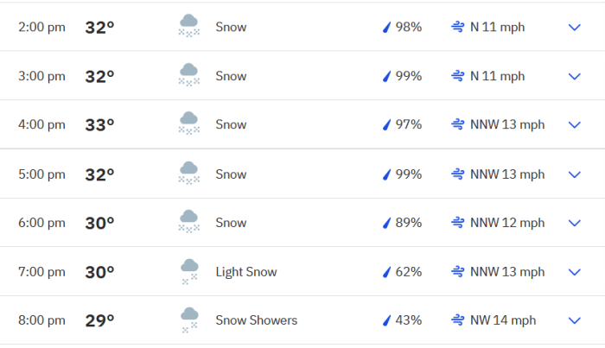Viewport: 605px width, 348px height.
Task: Expand the 7:00 pm Light Snow row
Action: pyautogui.click(x=575, y=272)
